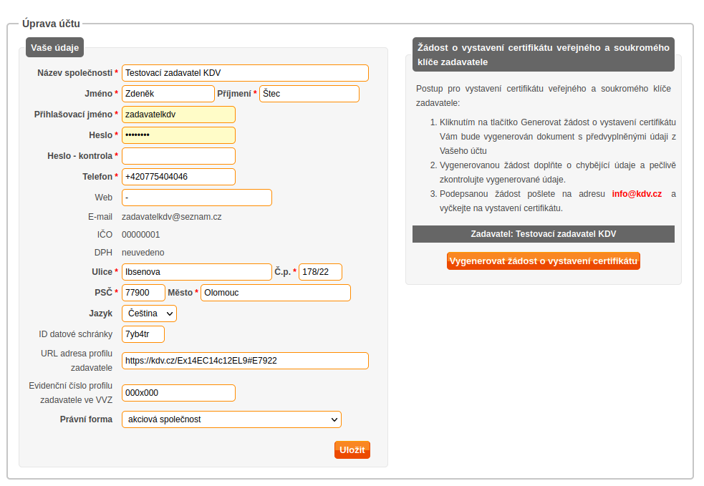Select the Evidenční číslo profilu VVZ field

(x=178, y=393)
